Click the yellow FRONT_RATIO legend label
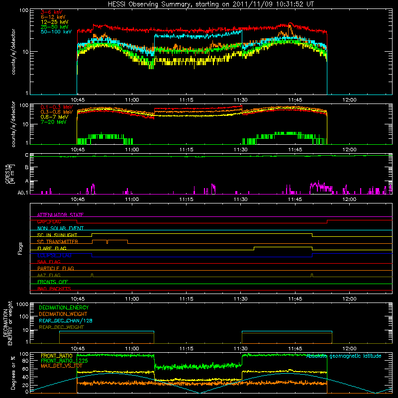 [x=57, y=356]
